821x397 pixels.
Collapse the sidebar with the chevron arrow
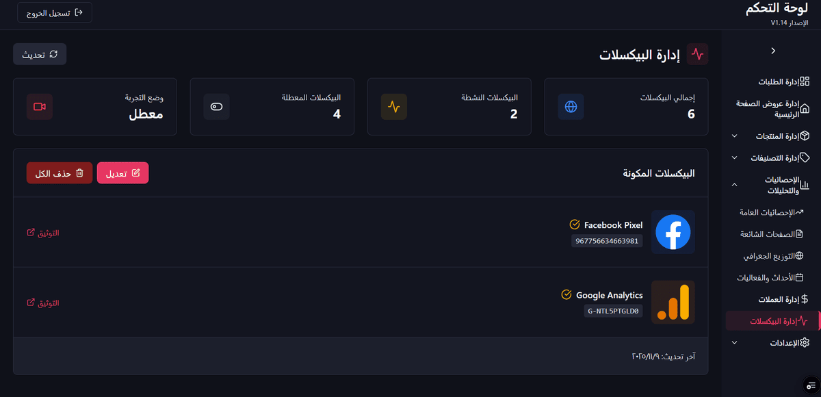click(773, 51)
